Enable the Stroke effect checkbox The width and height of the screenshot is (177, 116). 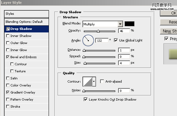click(x=8, y=106)
